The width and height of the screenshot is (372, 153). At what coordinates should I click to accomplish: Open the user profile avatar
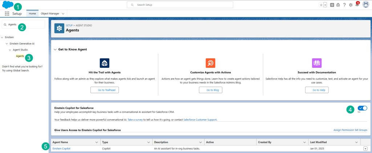(x=365, y=5)
